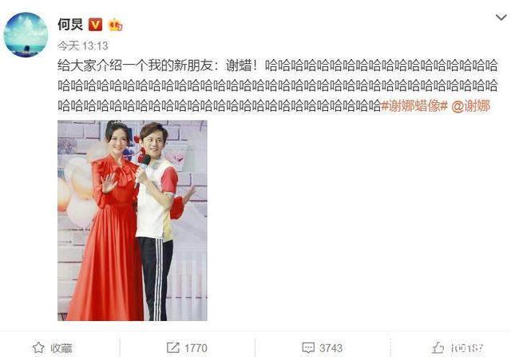Visit the @谢娜 mentioned profile
This screenshot has height=357, width=511.
(x=470, y=106)
